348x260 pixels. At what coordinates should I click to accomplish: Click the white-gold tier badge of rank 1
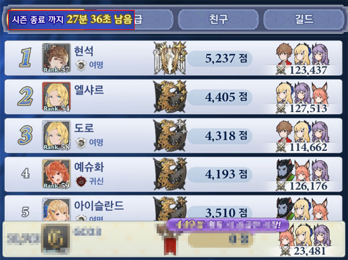tap(170, 58)
